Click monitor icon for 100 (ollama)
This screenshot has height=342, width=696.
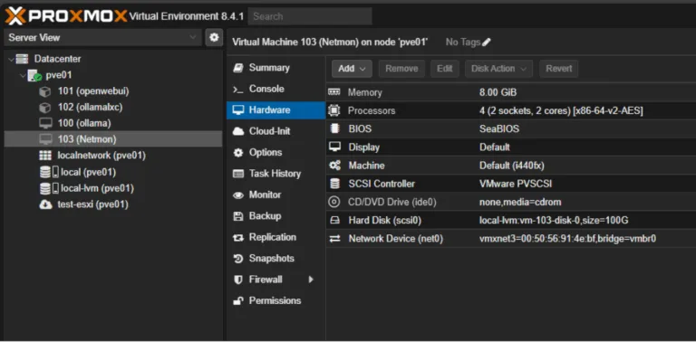pos(45,123)
